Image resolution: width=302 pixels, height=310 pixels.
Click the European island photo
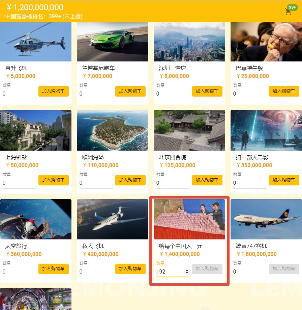tap(113, 130)
